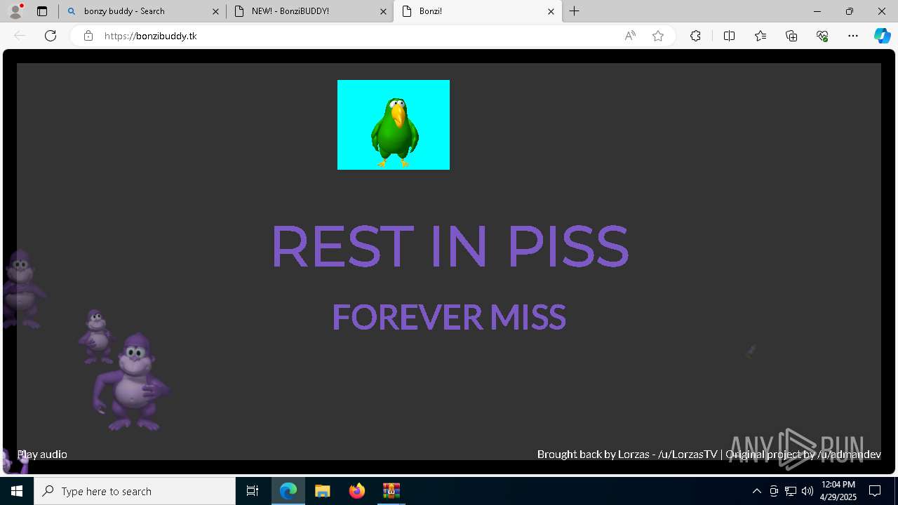
Task: Select the Bonzi! tab
Action: (478, 11)
